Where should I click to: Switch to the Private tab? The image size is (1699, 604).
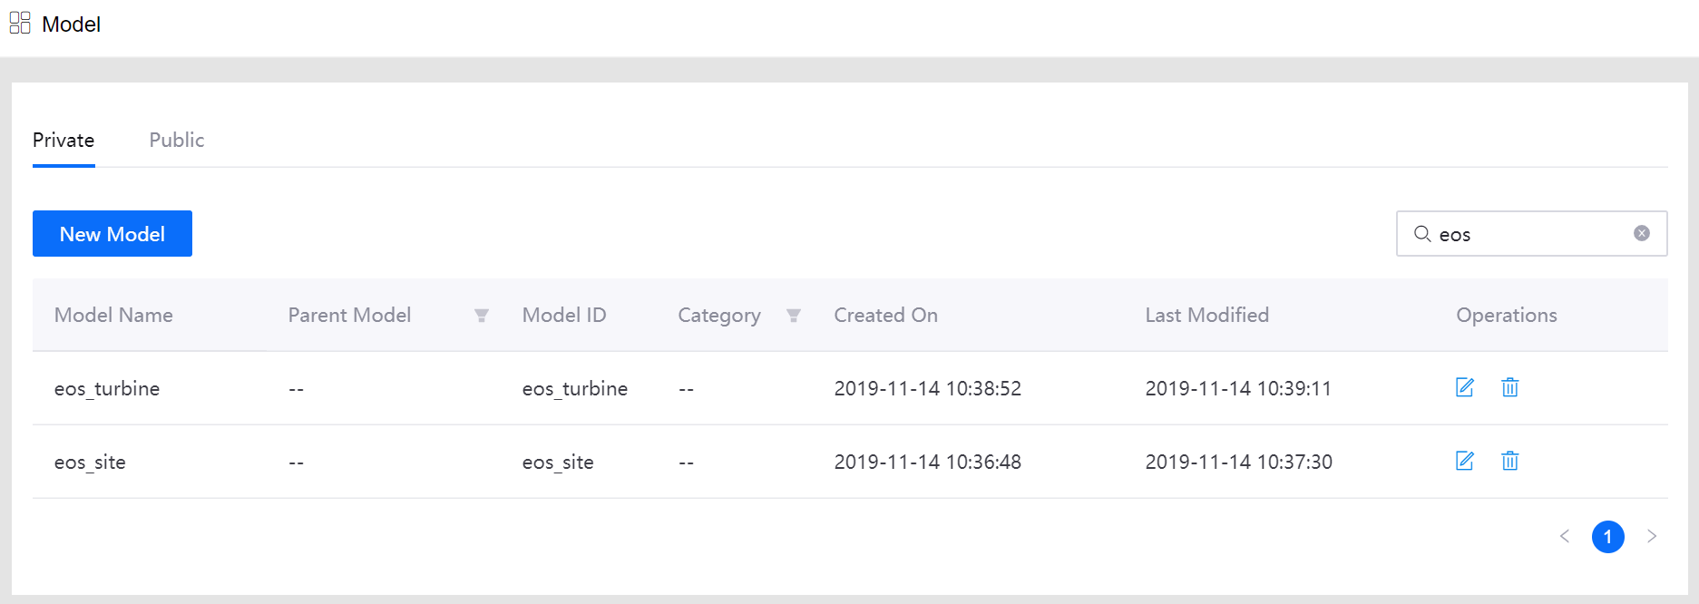point(63,141)
